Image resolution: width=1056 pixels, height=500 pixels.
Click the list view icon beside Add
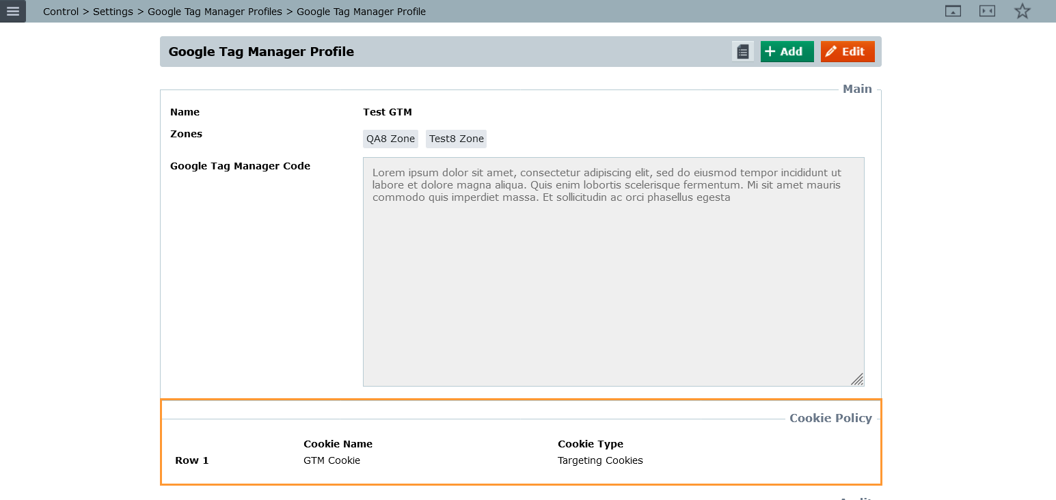(x=743, y=51)
